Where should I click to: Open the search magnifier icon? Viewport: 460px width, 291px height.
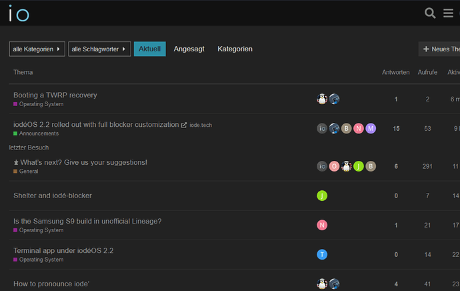[x=430, y=13]
